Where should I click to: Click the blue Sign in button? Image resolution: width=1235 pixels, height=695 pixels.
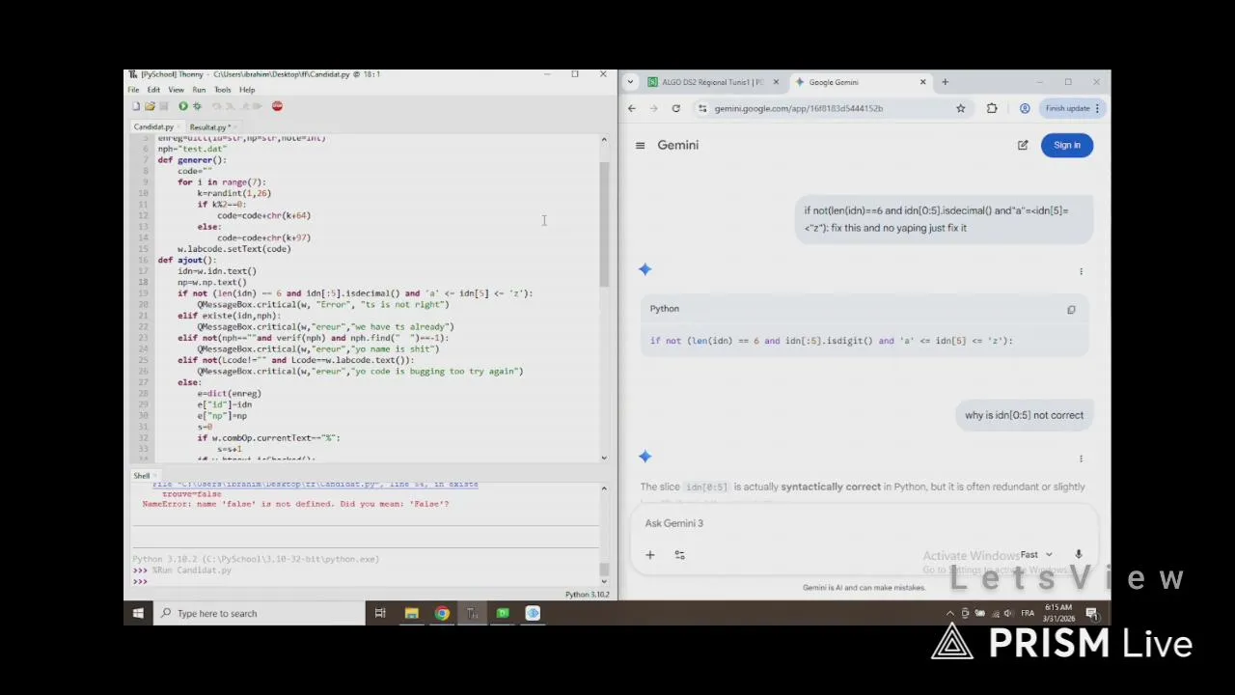[1067, 145]
